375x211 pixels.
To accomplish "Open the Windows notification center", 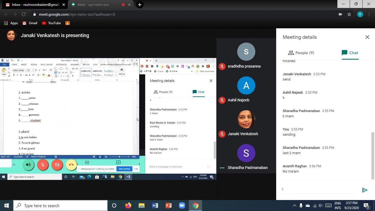I will click(366, 206).
